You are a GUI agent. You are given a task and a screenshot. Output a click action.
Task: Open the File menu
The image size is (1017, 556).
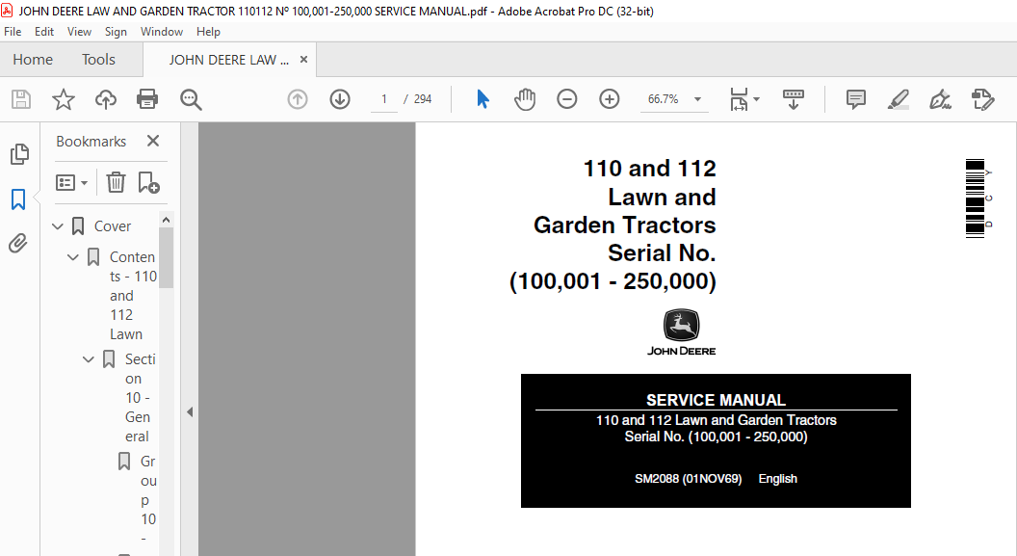click(13, 31)
